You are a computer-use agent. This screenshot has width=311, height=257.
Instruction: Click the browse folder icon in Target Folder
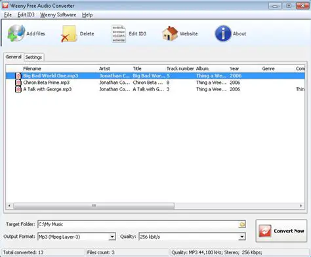click(242, 224)
